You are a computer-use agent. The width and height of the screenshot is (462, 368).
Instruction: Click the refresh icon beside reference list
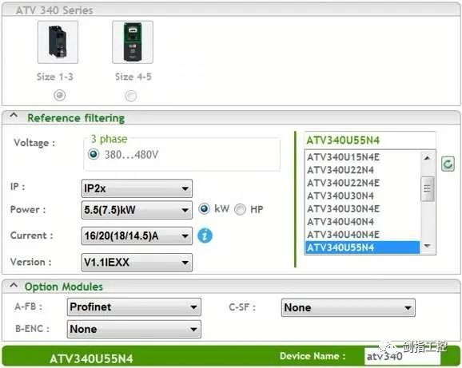point(448,164)
